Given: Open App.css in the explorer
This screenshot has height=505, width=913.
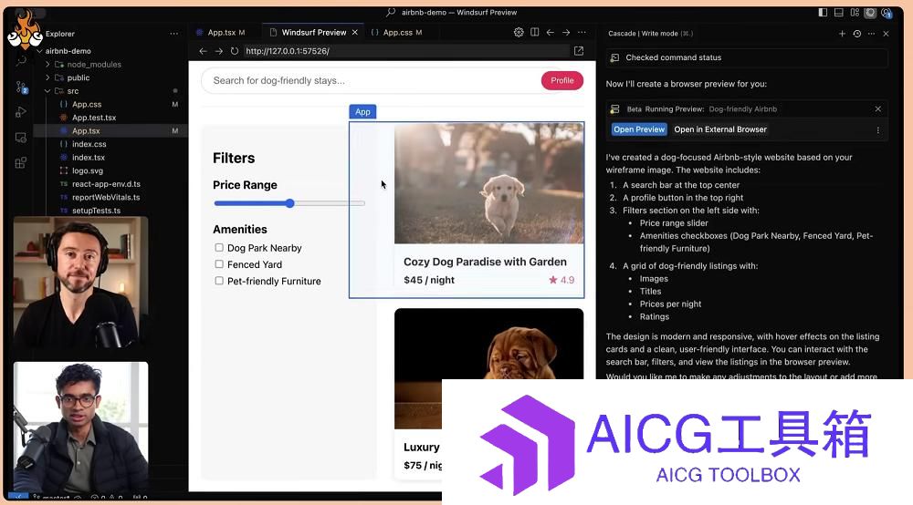Looking at the screenshot, I should [x=87, y=105].
